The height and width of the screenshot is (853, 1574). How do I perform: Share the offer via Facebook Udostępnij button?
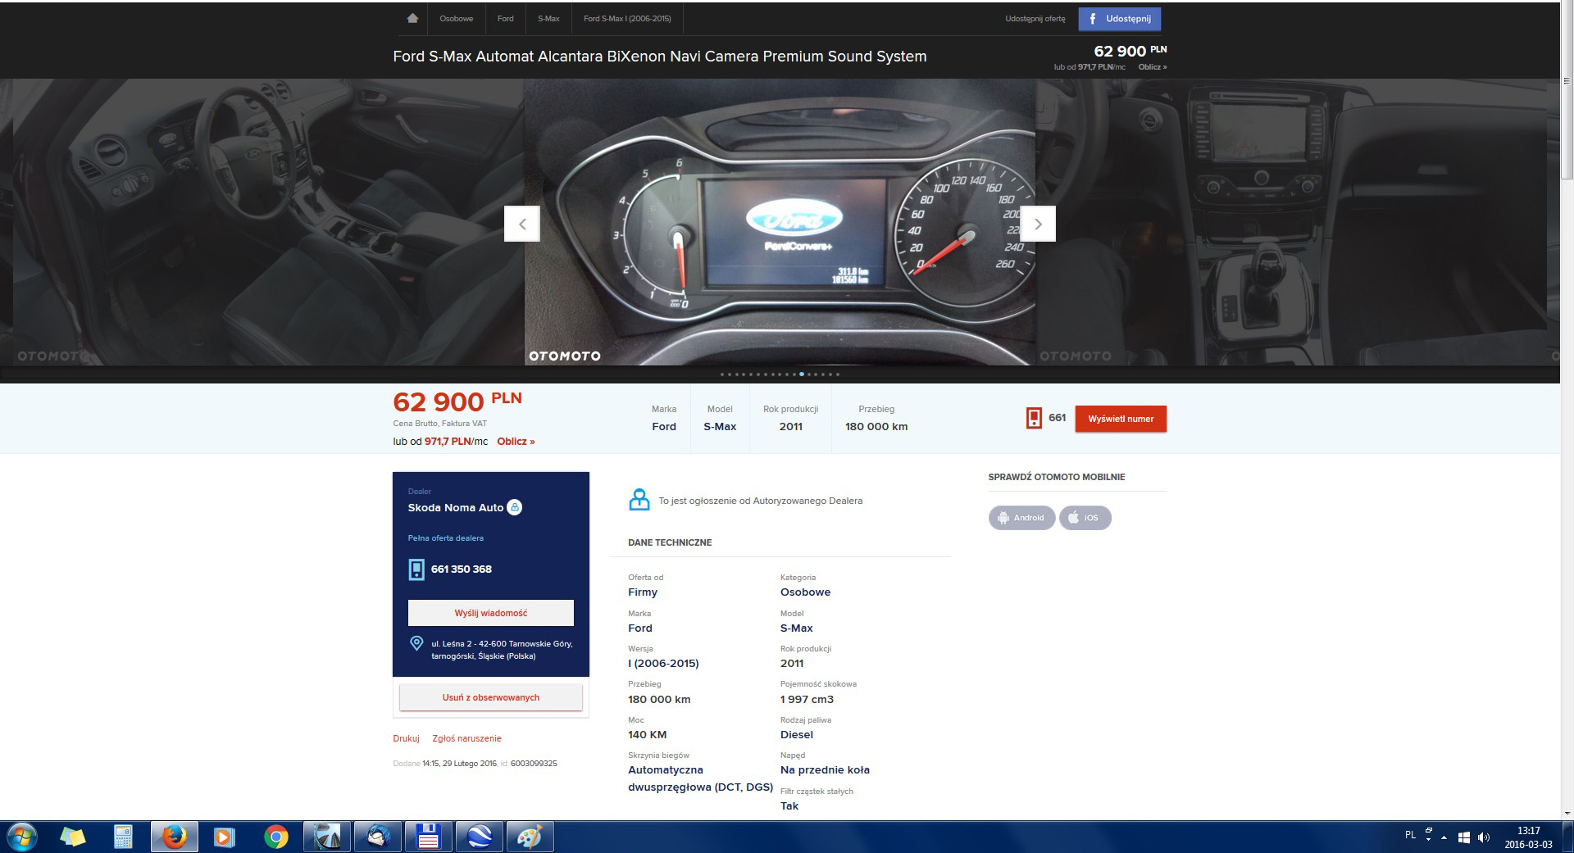click(x=1119, y=19)
